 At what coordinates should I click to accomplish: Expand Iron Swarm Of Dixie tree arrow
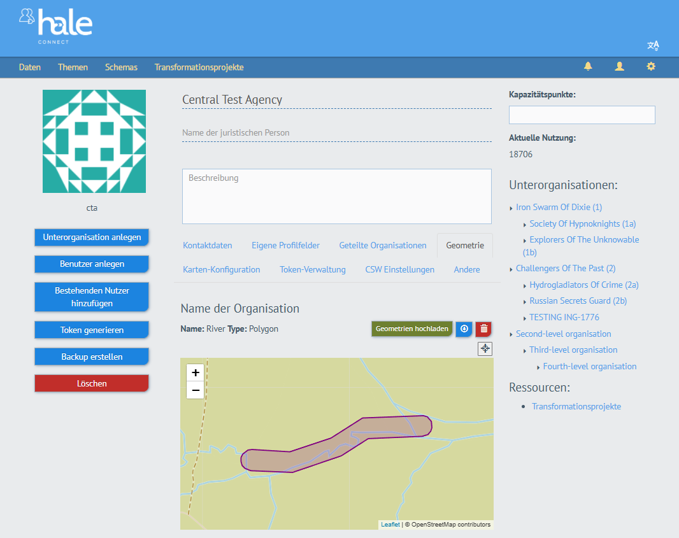[x=511, y=208]
